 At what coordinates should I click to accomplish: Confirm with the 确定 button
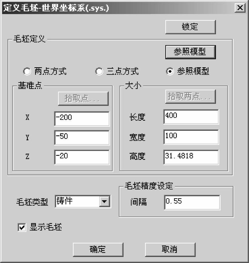tap(98, 249)
